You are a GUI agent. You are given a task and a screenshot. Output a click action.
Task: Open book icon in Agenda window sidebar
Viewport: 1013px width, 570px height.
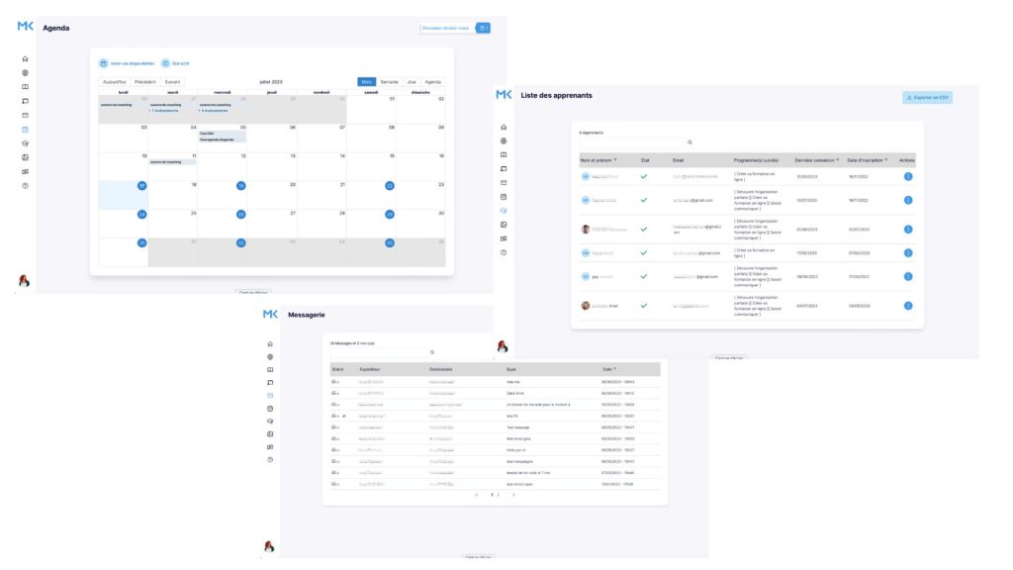tap(25, 87)
